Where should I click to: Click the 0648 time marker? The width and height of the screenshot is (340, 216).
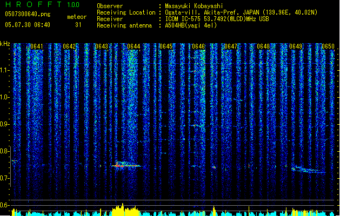point(263,46)
